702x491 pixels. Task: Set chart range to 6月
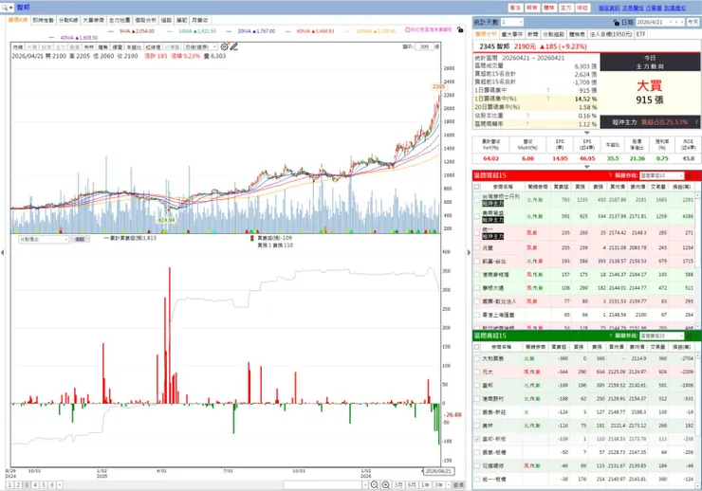click(412, 484)
